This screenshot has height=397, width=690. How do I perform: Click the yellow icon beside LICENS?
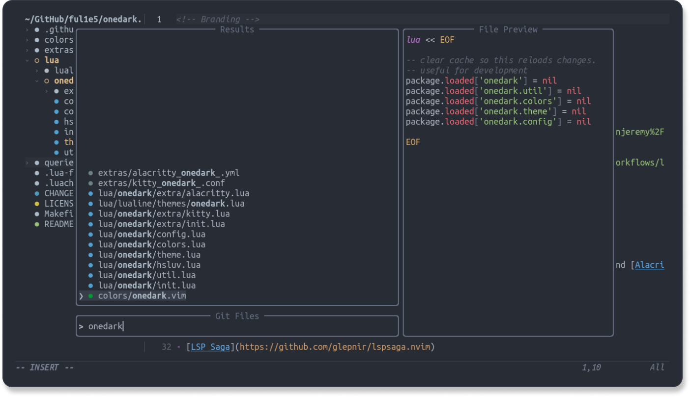pyautogui.click(x=37, y=203)
